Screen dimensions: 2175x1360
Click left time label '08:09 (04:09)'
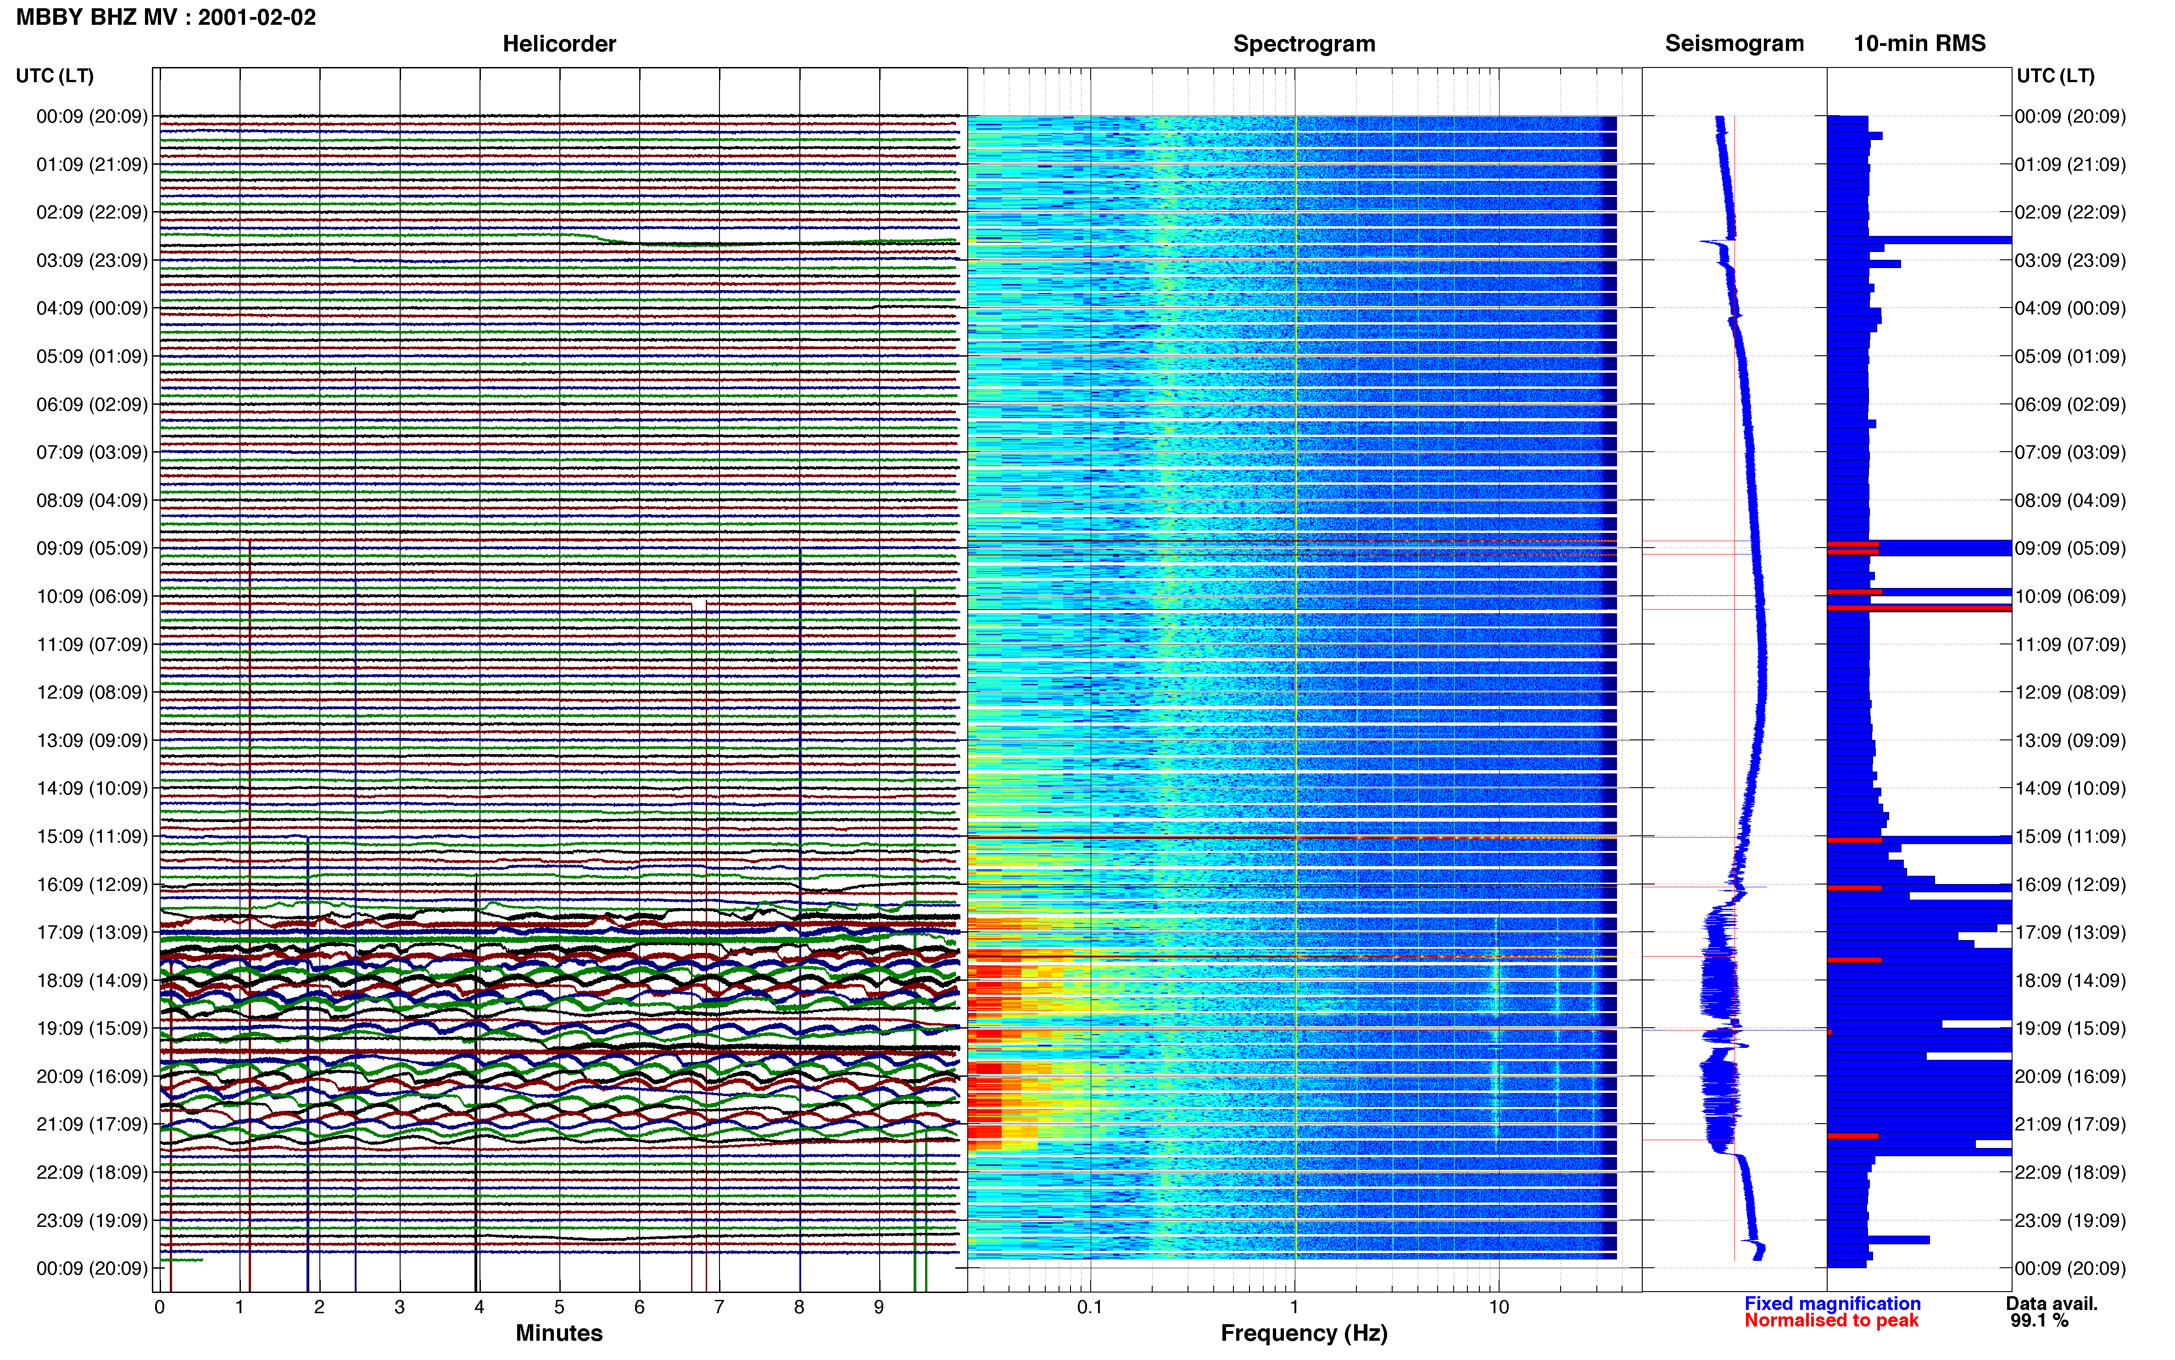click(92, 500)
